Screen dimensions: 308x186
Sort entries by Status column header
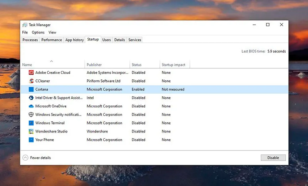tap(137, 65)
